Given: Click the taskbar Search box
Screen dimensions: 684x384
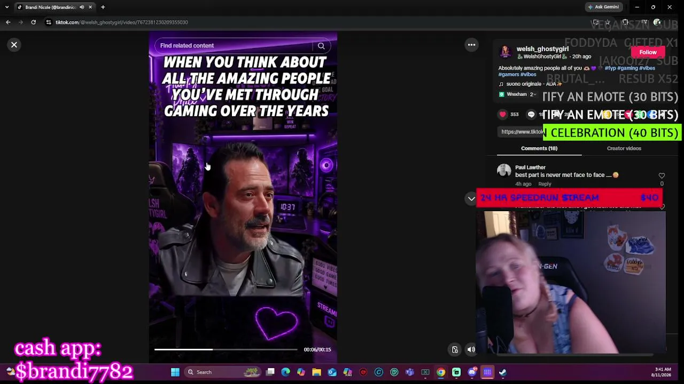Looking at the screenshot, I should pyautogui.click(x=223, y=372).
